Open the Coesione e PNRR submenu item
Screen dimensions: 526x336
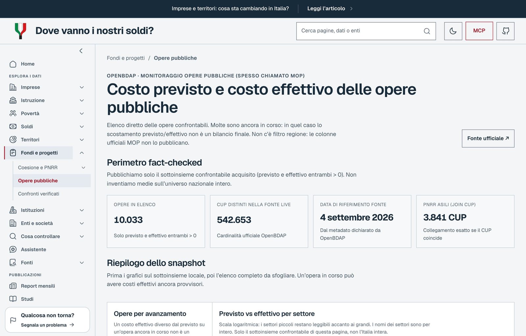38,168
